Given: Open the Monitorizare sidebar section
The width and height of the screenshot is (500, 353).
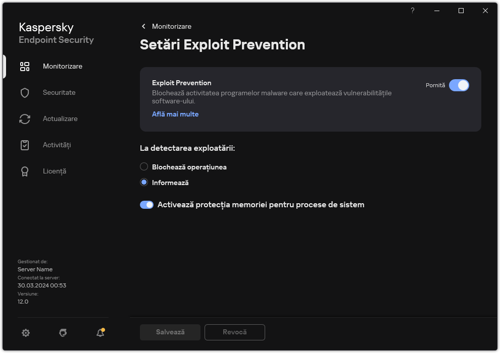Looking at the screenshot, I should pos(62,66).
